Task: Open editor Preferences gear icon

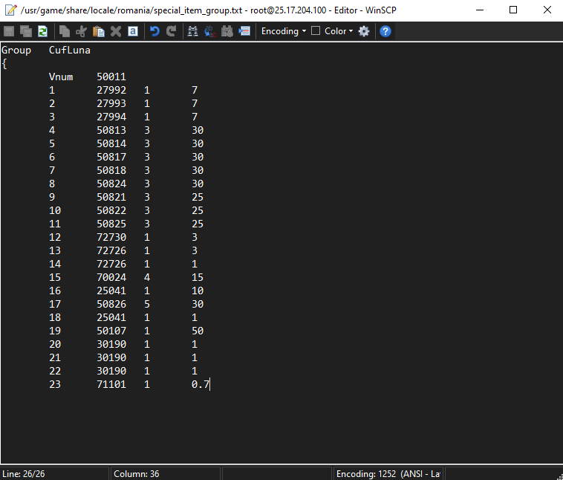Action: [364, 31]
